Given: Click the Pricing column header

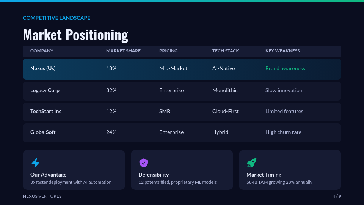Looking at the screenshot, I should [168, 51].
